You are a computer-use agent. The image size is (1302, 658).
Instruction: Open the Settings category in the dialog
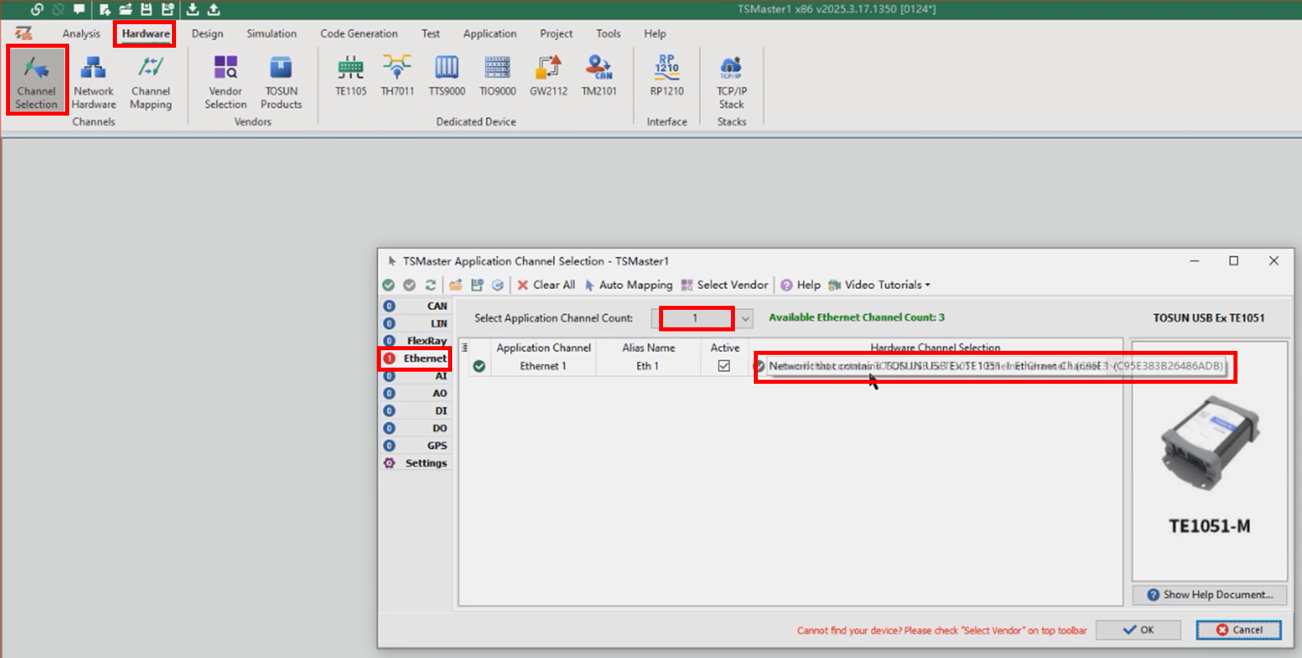click(x=416, y=463)
